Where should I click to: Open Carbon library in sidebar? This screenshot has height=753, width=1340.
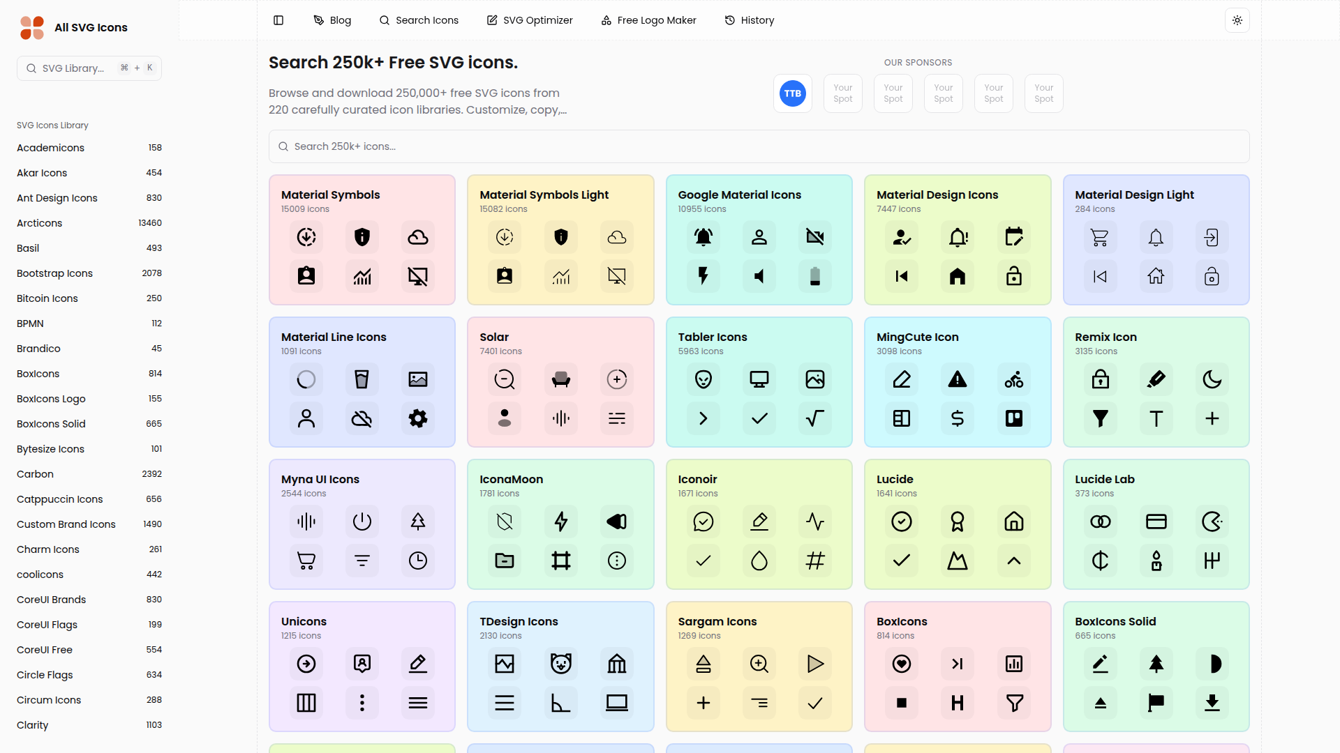coord(89,474)
